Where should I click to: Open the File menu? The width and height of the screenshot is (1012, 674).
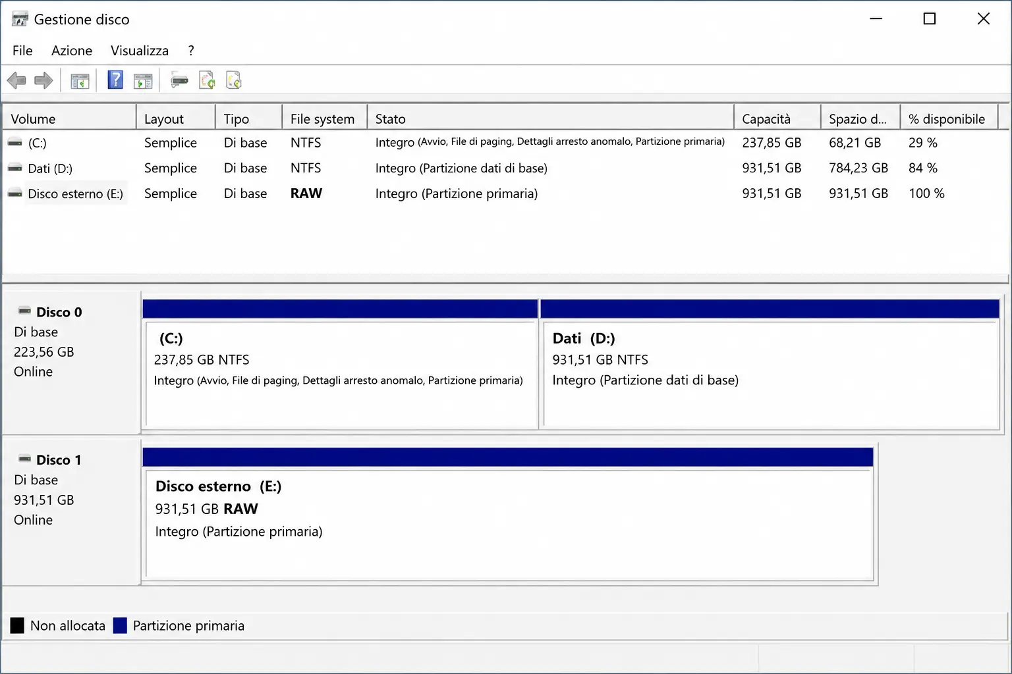click(22, 51)
